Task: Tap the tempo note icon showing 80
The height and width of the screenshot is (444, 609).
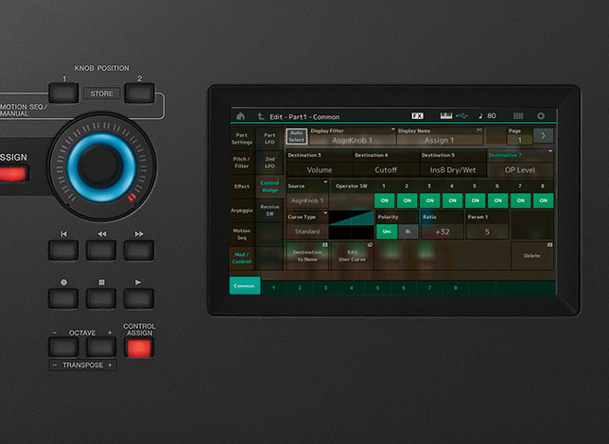Action: 486,115
